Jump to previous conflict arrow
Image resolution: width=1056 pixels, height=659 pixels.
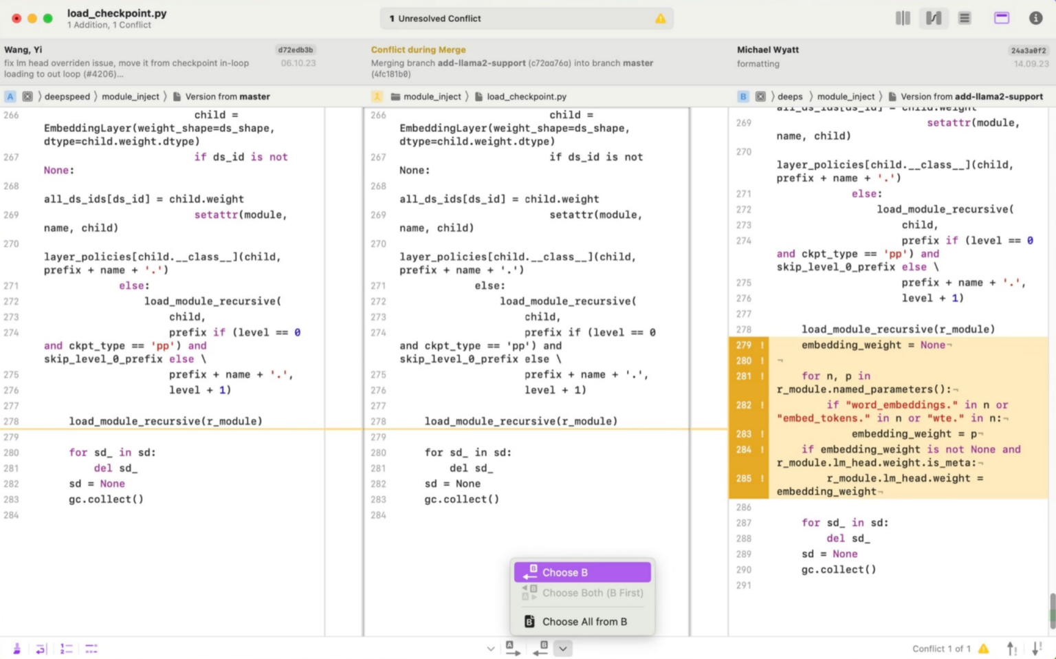[x=1012, y=648]
